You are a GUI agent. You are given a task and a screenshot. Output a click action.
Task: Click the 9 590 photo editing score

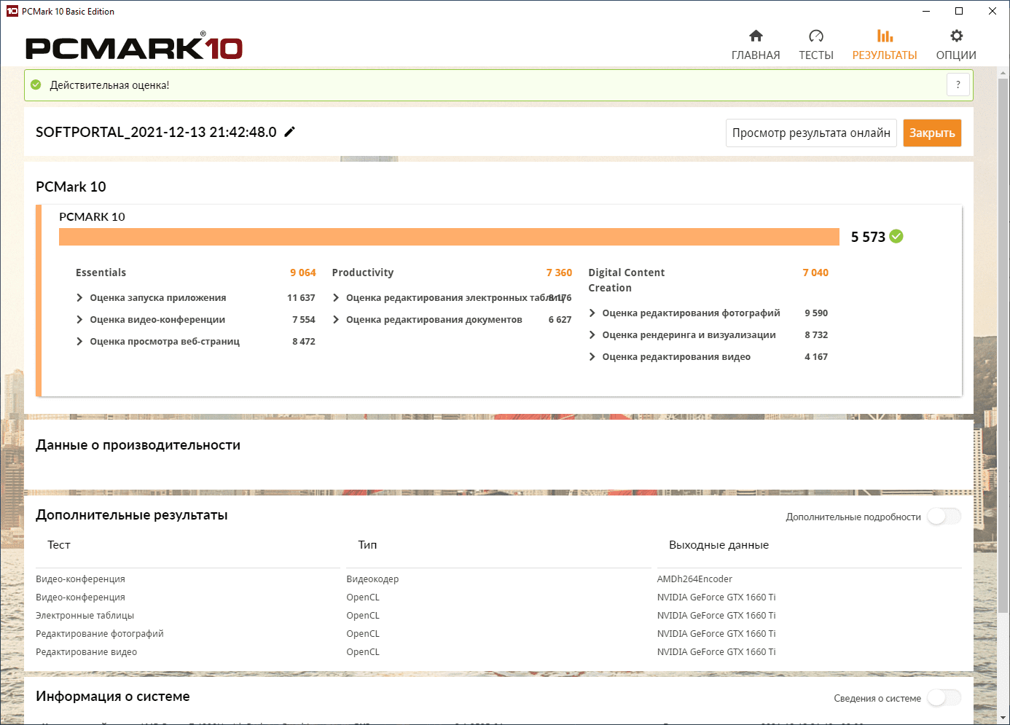(816, 313)
